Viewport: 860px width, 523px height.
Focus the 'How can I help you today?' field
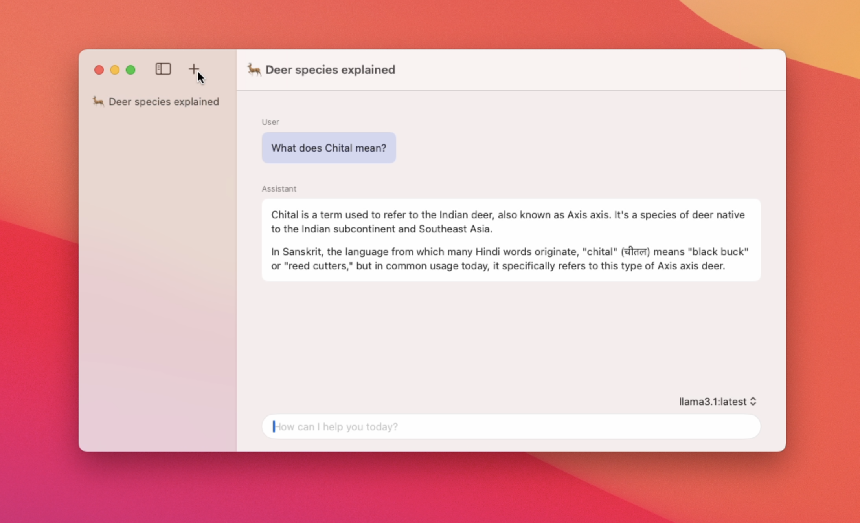click(511, 427)
